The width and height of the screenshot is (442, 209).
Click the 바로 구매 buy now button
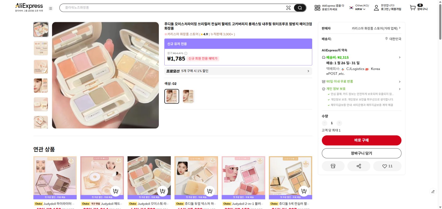coord(361,140)
